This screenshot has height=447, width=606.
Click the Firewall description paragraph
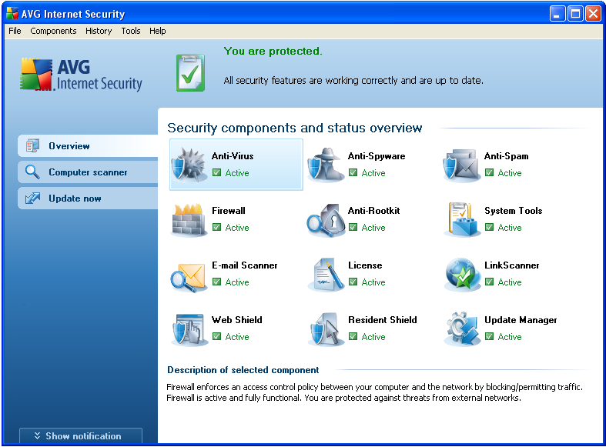[374, 392]
